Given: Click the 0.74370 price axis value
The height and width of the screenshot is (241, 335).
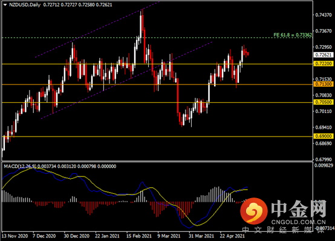Looking at the screenshot, I should click(x=324, y=15).
